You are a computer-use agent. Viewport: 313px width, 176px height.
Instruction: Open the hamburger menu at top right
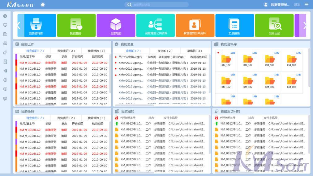(x=307, y=5)
